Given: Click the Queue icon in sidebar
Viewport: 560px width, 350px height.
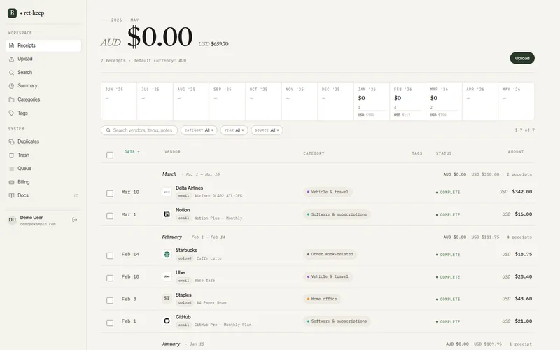Looking at the screenshot, I should click(11, 169).
